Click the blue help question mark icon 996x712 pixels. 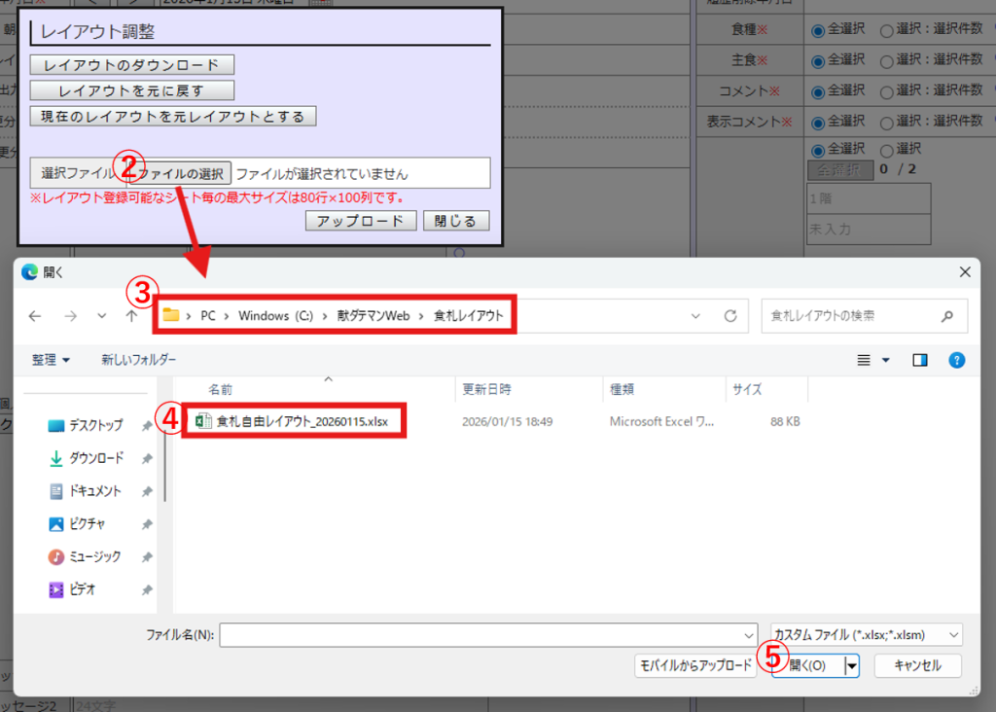956,360
